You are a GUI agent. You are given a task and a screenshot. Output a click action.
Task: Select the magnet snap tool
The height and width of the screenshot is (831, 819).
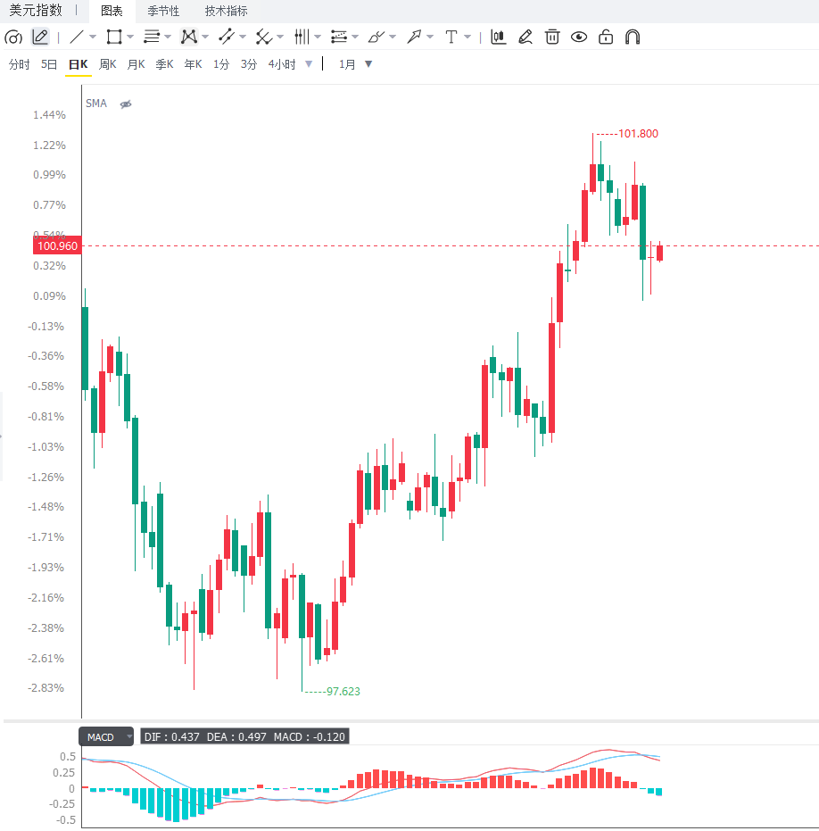tap(633, 37)
